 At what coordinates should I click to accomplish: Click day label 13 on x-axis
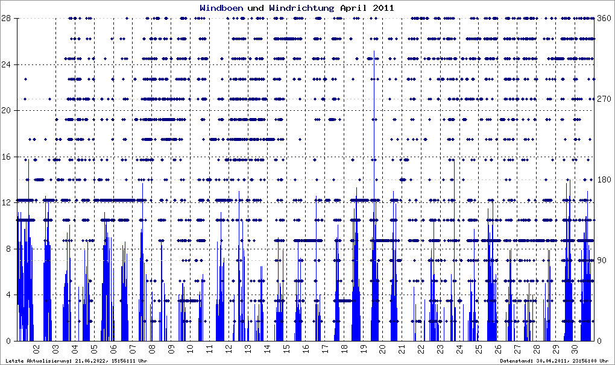(x=247, y=349)
